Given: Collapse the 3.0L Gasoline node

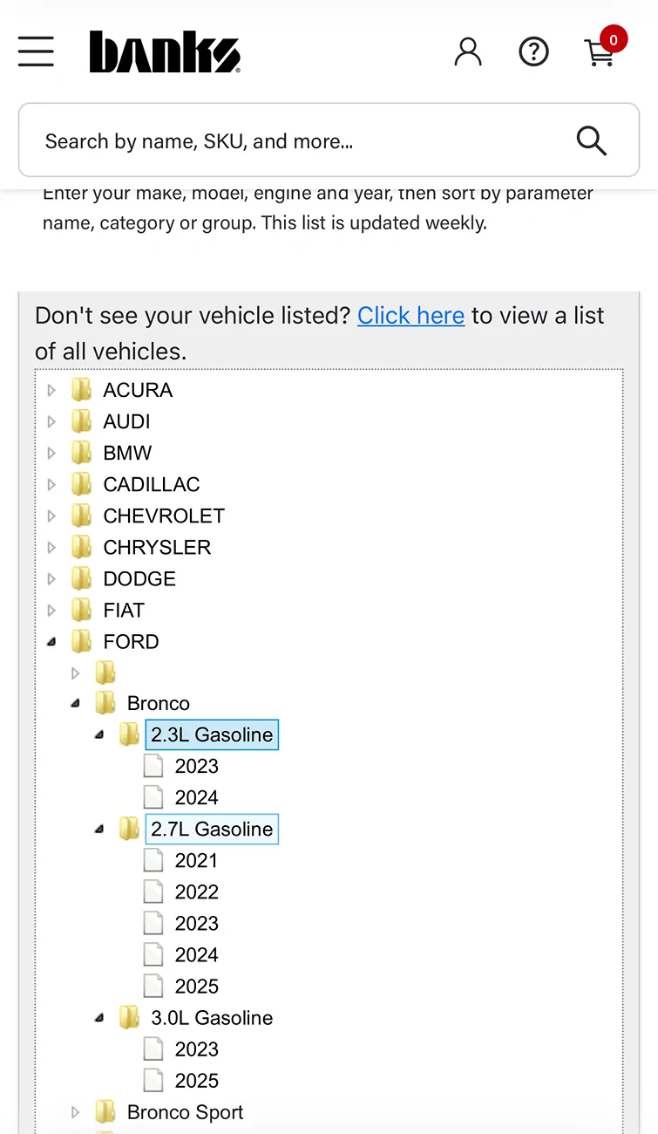Looking at the screenshot, I should click(x=99, y=1018).
